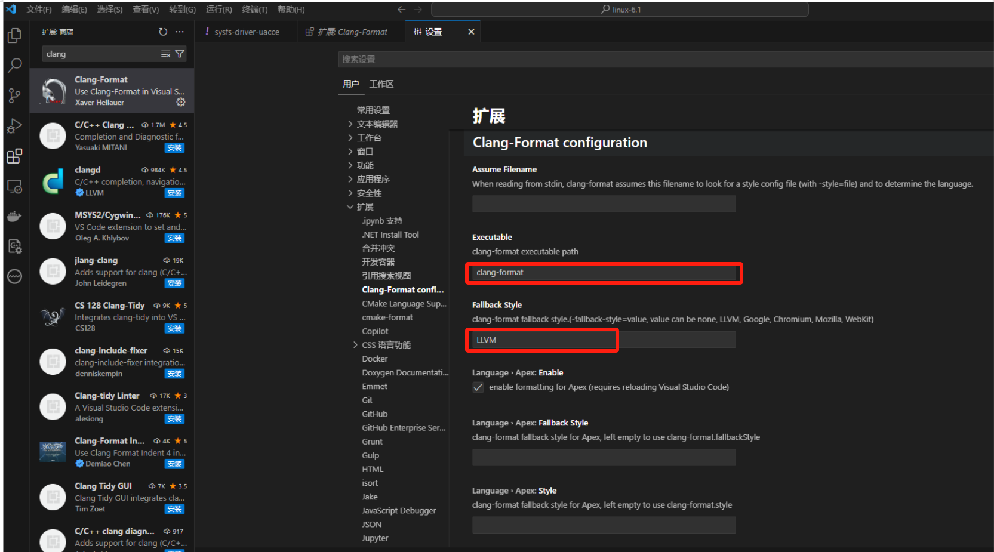Switch to the sysfs-driver-uacce tab
This screenshot has height=552, width=994.
click(247, 32)
